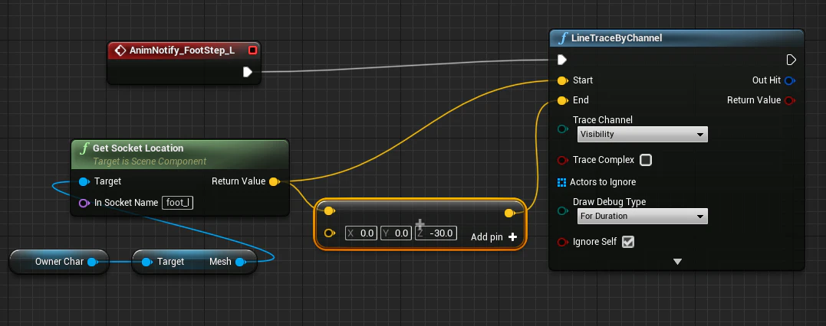Expand LineTraceByChannel advanced pins arrow
The image size is (826, 326).
[x=677, y=261]
